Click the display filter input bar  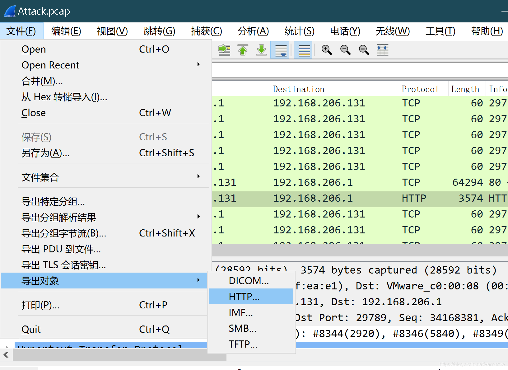tap(360, 70)
